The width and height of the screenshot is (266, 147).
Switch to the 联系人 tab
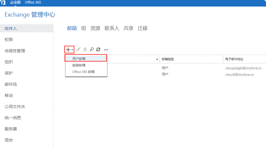click(x=112, y=28)
